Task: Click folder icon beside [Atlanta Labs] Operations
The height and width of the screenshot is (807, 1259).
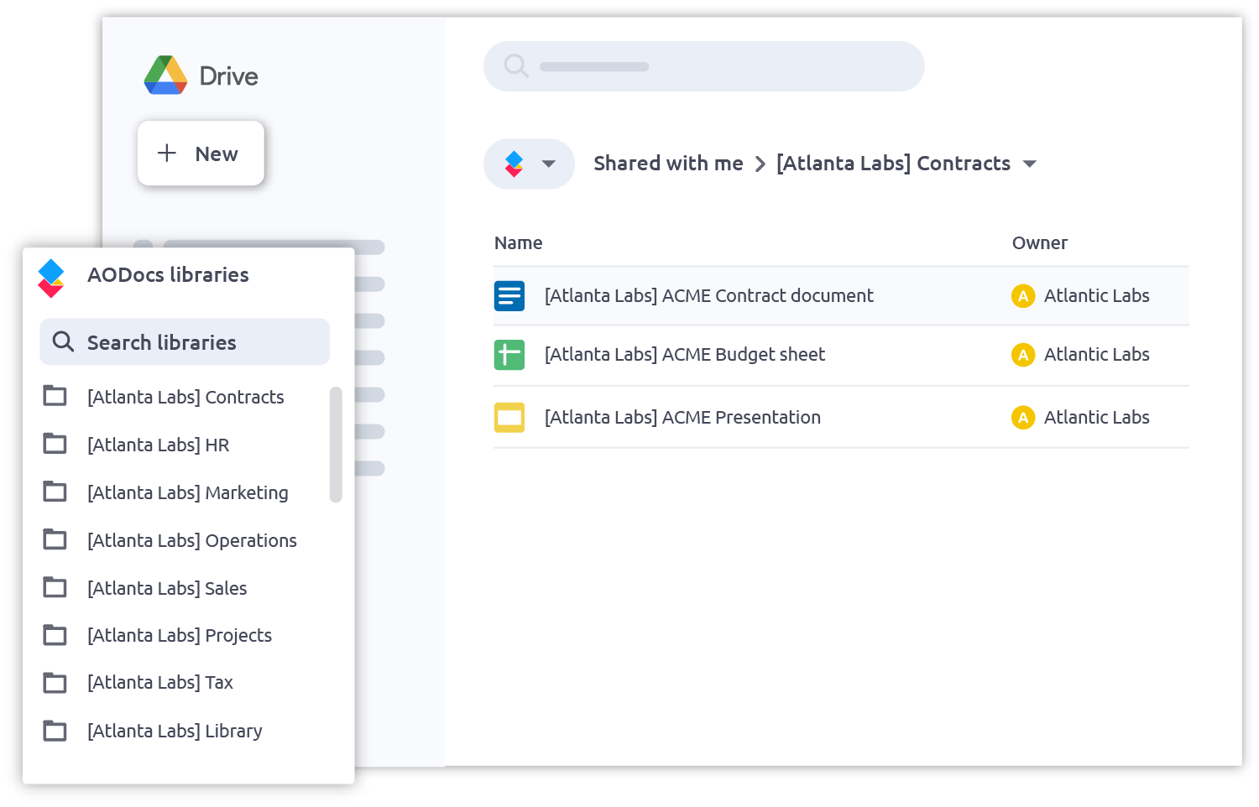Action: 55,539
